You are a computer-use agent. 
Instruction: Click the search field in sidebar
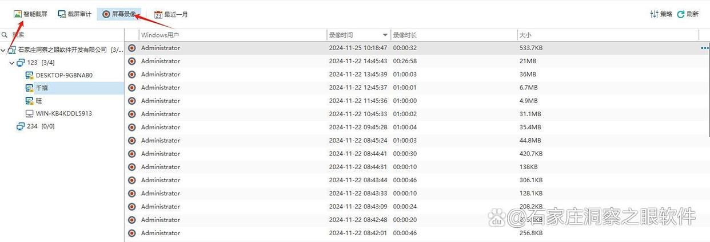coord(62,35)
